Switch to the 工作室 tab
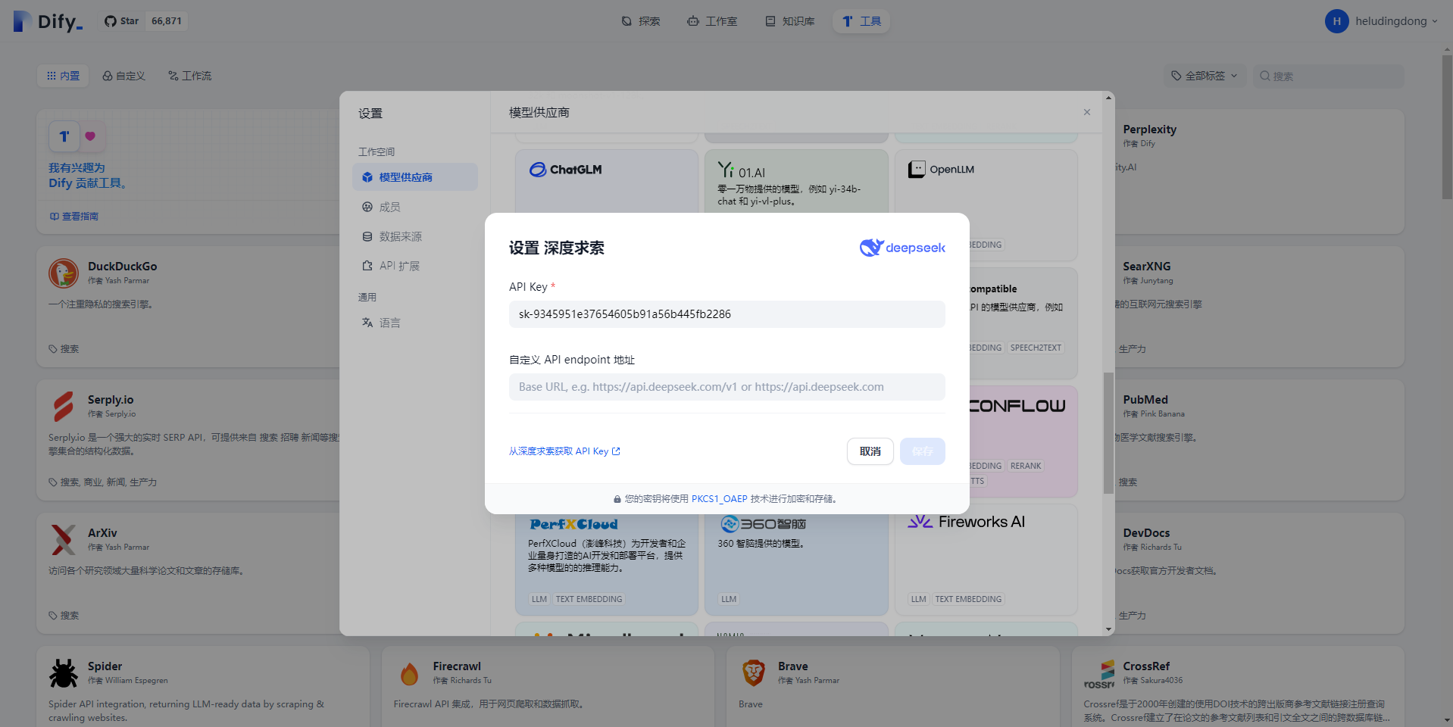This screenshot has width=1453, height=727. pos(712,21)
